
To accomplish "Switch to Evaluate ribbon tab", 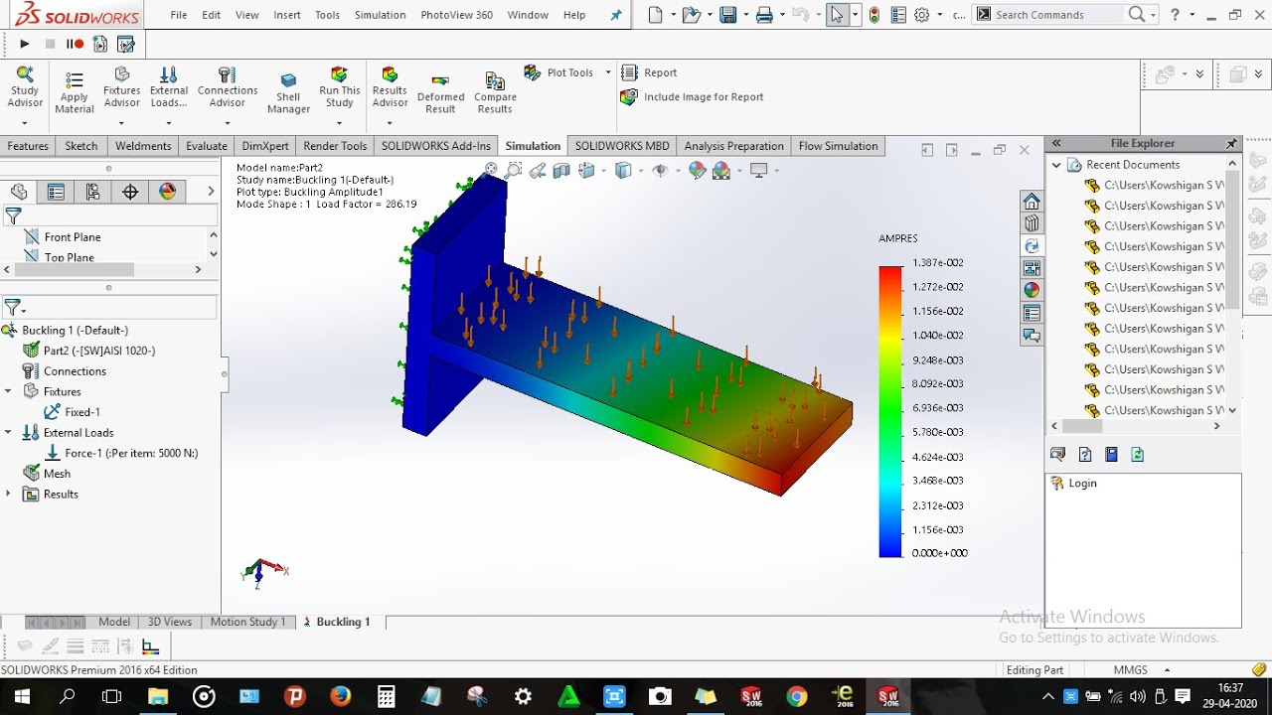I will (x=207, y=146).
